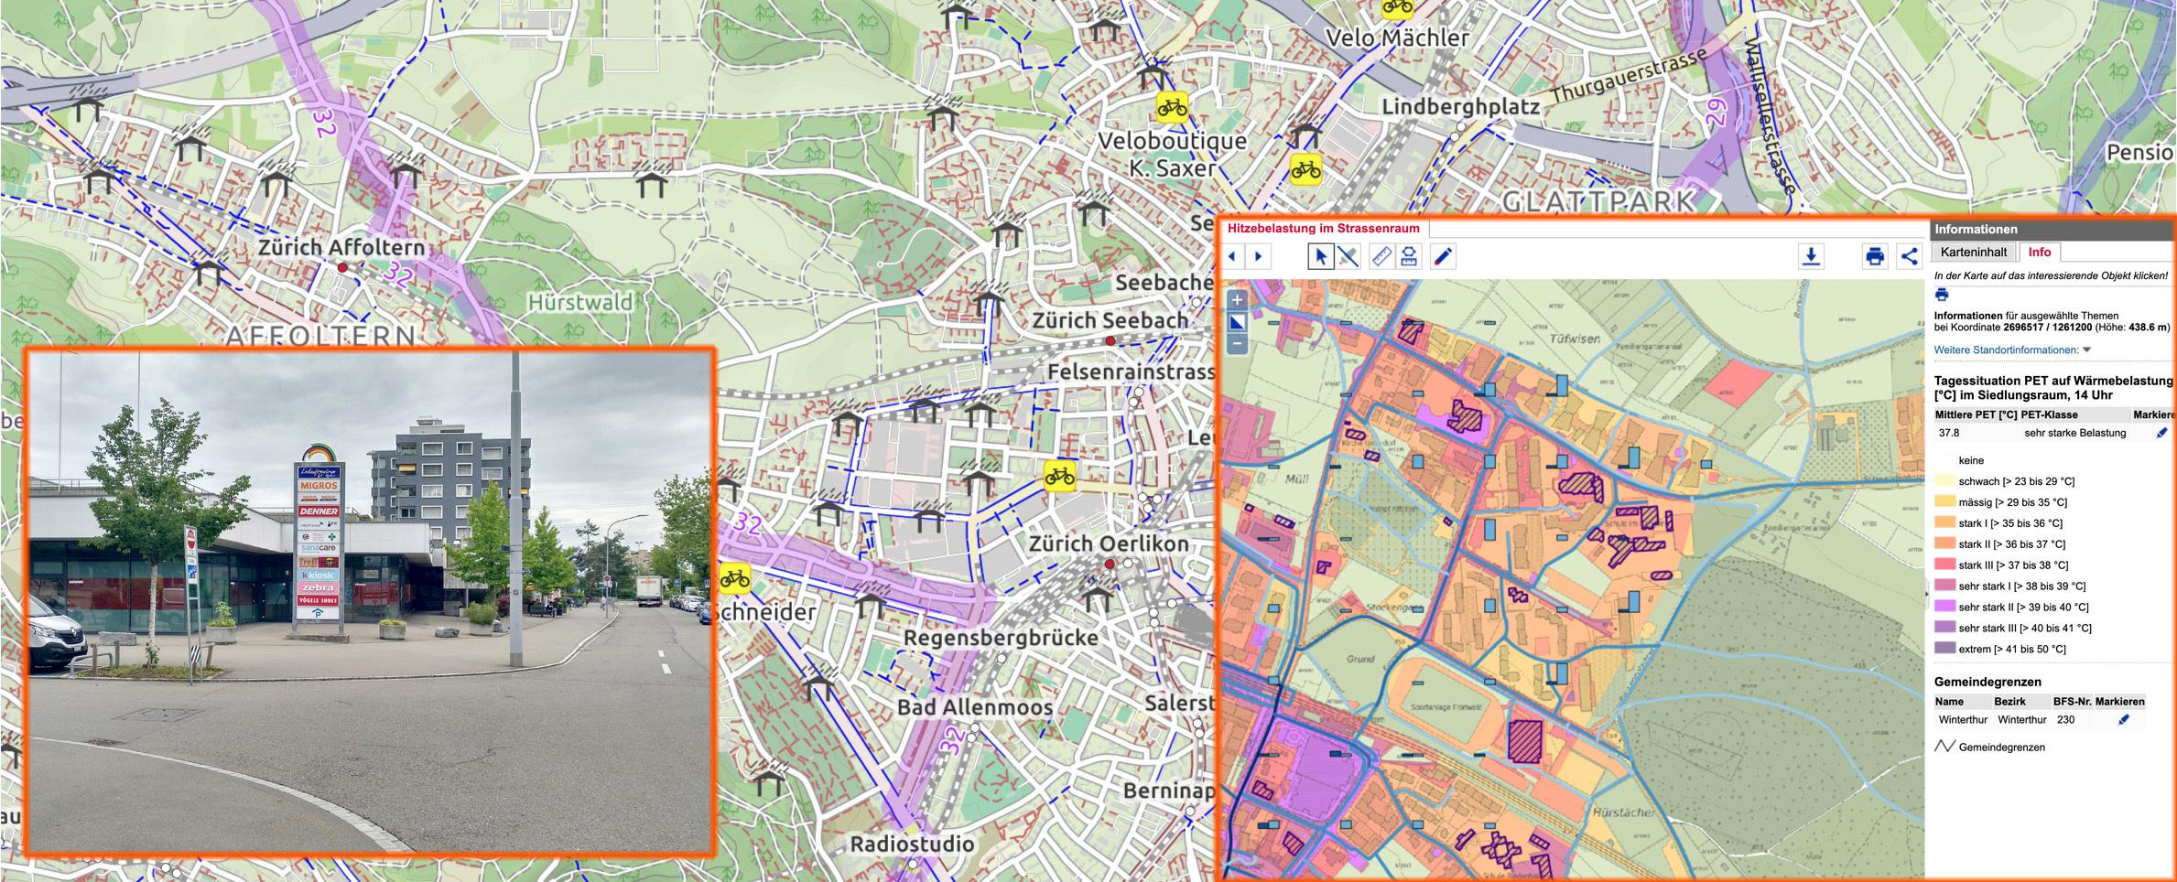Print info via small panel printer icon

click(1942, 295)
